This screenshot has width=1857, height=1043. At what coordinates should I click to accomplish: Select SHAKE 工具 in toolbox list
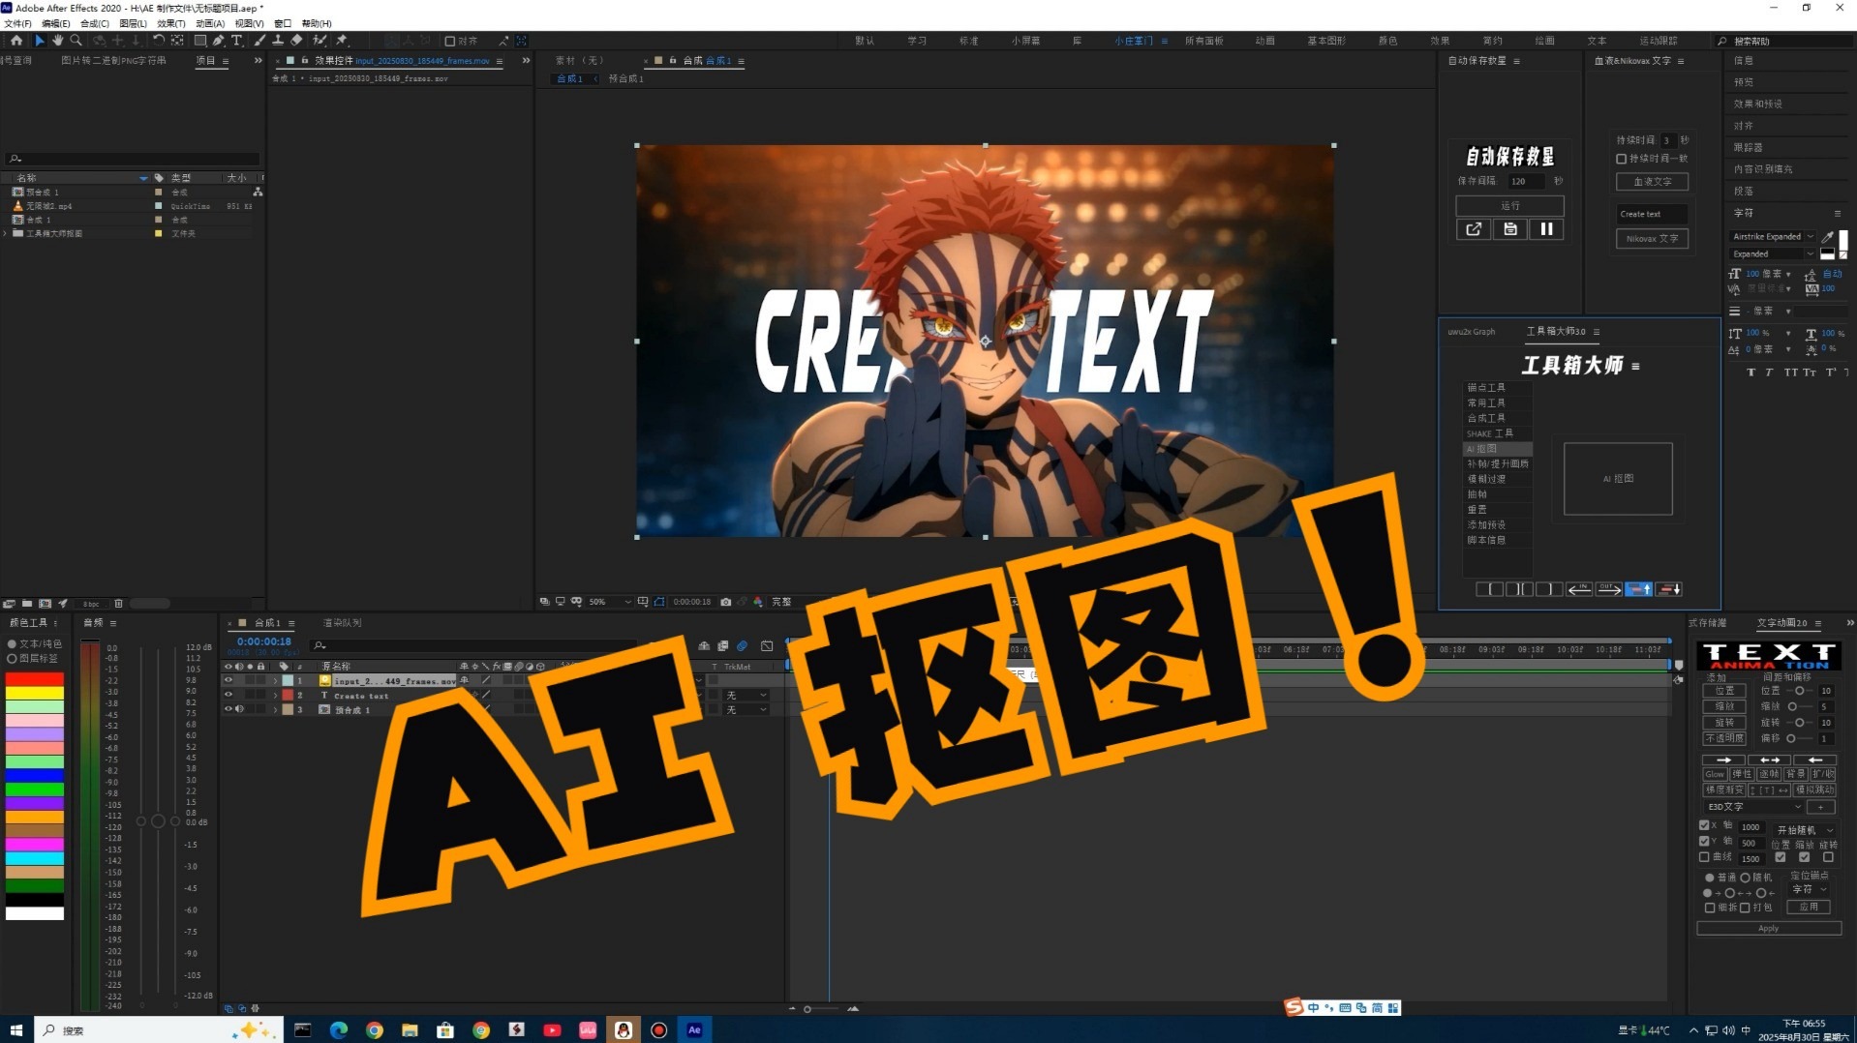1497,433
